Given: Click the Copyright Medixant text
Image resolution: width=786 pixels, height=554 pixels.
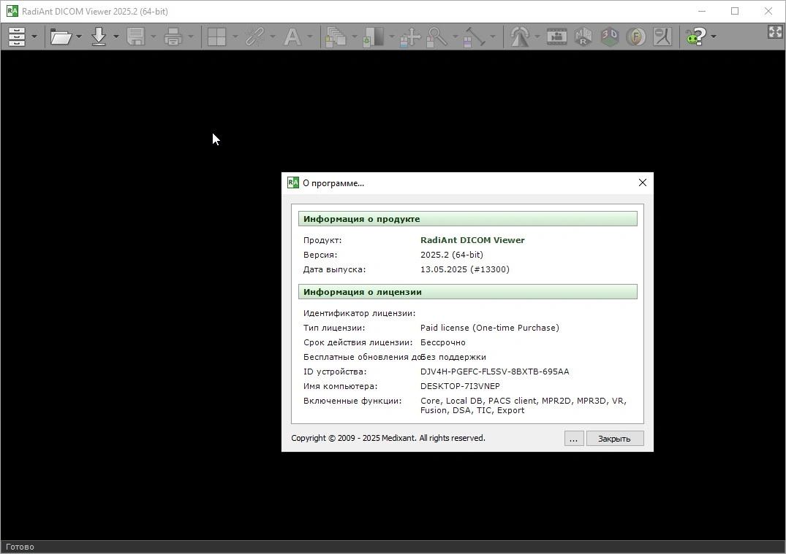Looking at the screenshot, I should tap(388, 438).
